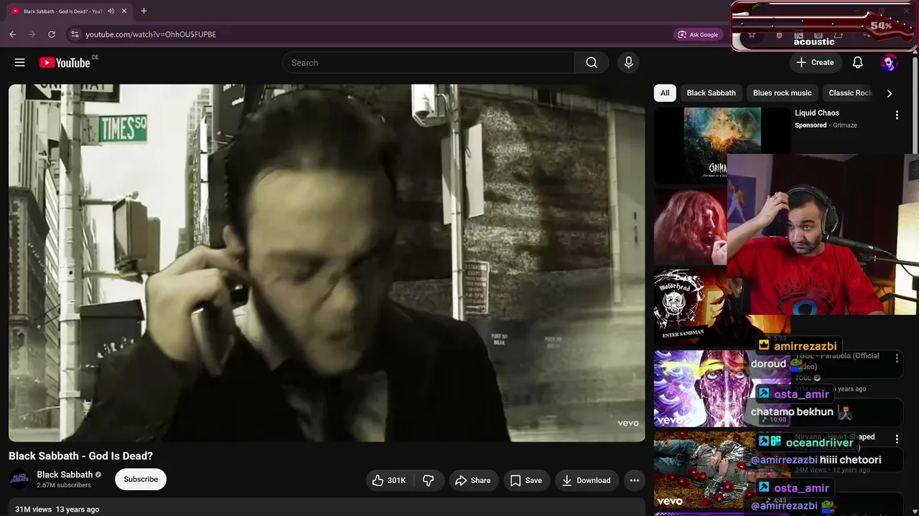
Task: Expand the description at "31M views 13 years ago"
Action: [x=57, y=510]
